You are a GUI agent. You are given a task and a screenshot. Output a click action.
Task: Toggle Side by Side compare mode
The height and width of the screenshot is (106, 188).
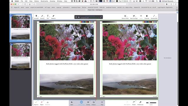(81, 102)
